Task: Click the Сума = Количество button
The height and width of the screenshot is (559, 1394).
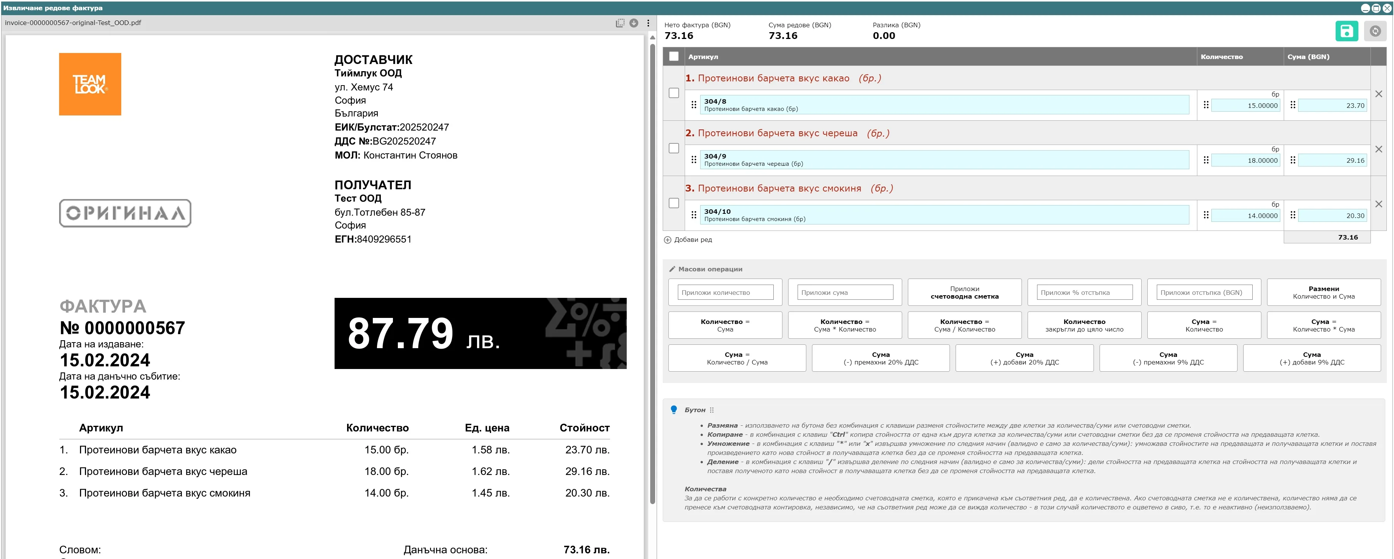Action: [1204, 325]
